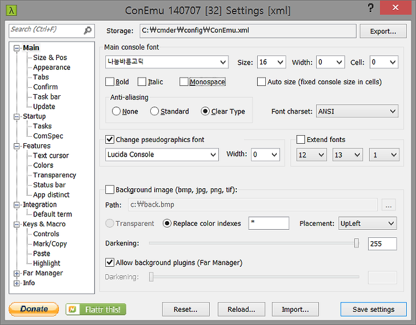Go to Tabs settings page
Viewport: 416px width, 325px height.
(41, 77)
